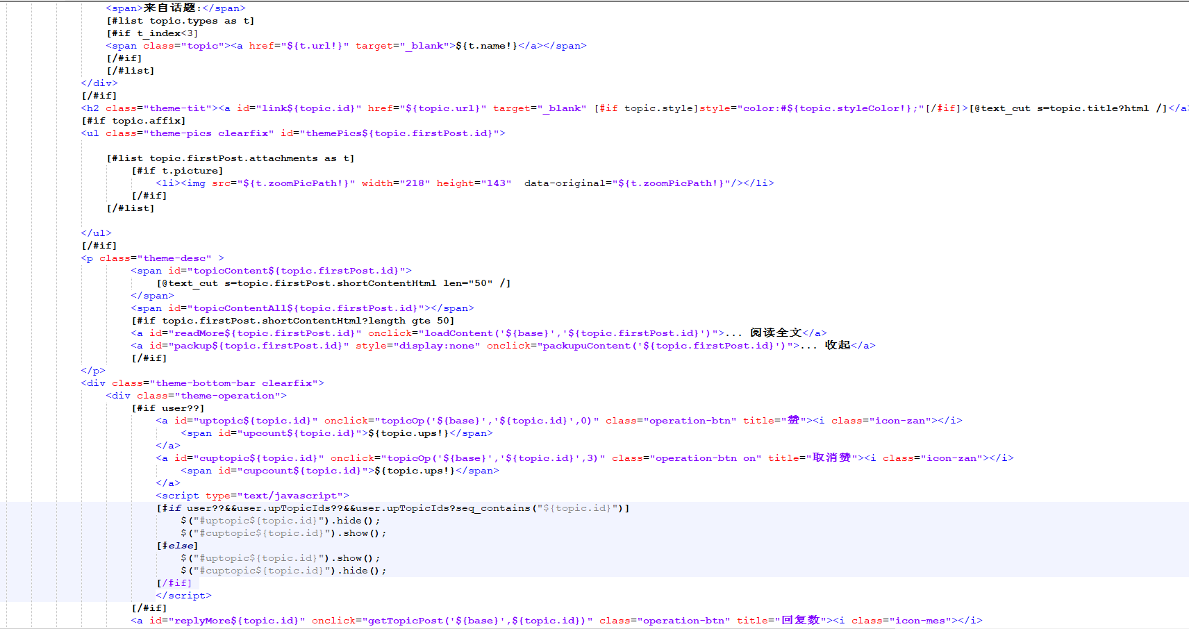Click the closing '</script>' tag
The image size is (1189, 629).
[x=184, y=596]
